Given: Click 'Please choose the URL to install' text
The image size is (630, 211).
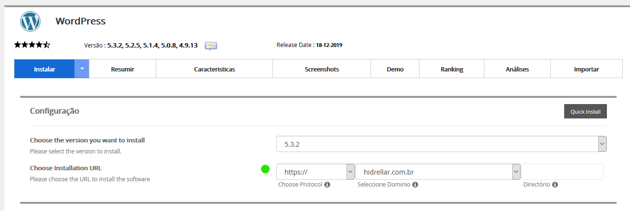Looking at the screenshot, I should [x=90, y=179].
